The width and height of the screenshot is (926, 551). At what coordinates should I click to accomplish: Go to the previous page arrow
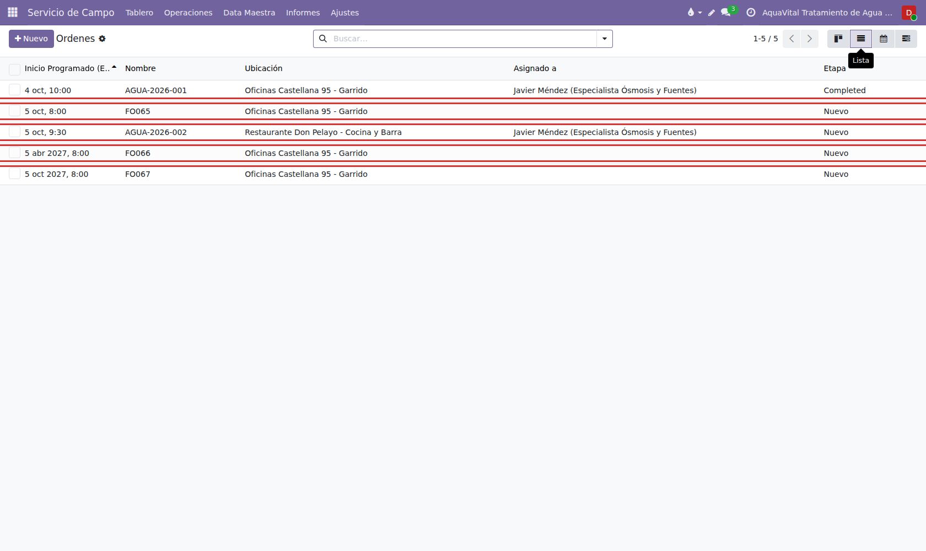pyautogui.click(x=792, y=39)
